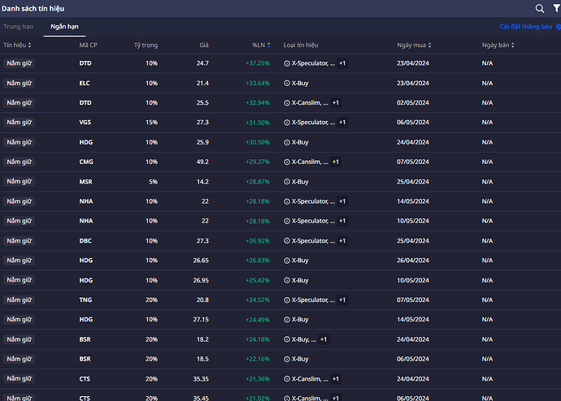Screen dimensions: 561x401
Task: Switch to the Trung hạn tab
Action: pos(19,27)
